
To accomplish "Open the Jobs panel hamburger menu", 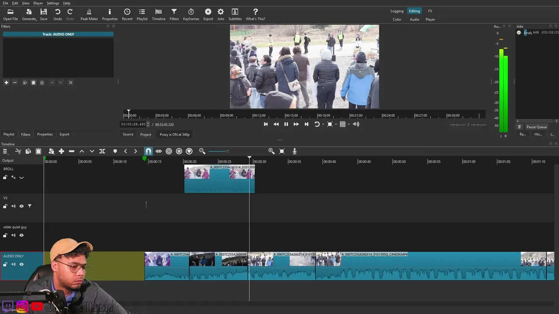I will [519, 127].
